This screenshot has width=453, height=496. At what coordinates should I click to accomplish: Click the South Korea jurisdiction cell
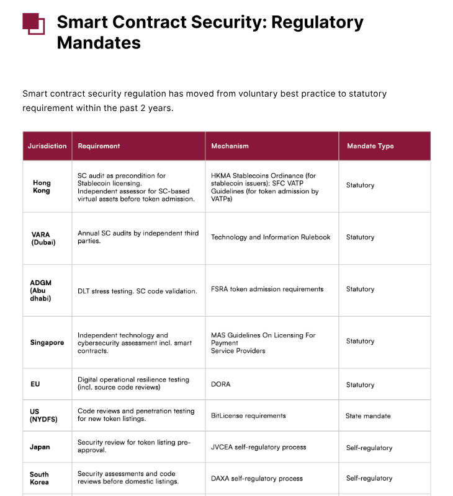(x=39, y=478)
